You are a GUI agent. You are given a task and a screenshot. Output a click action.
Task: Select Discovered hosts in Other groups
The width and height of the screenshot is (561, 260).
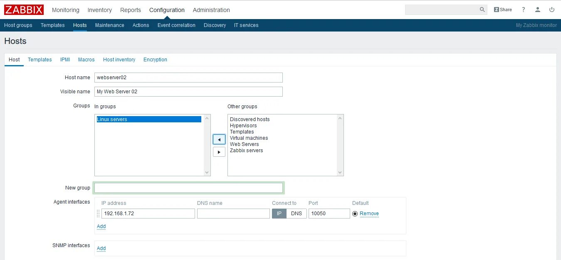click(x=250, y=119)
